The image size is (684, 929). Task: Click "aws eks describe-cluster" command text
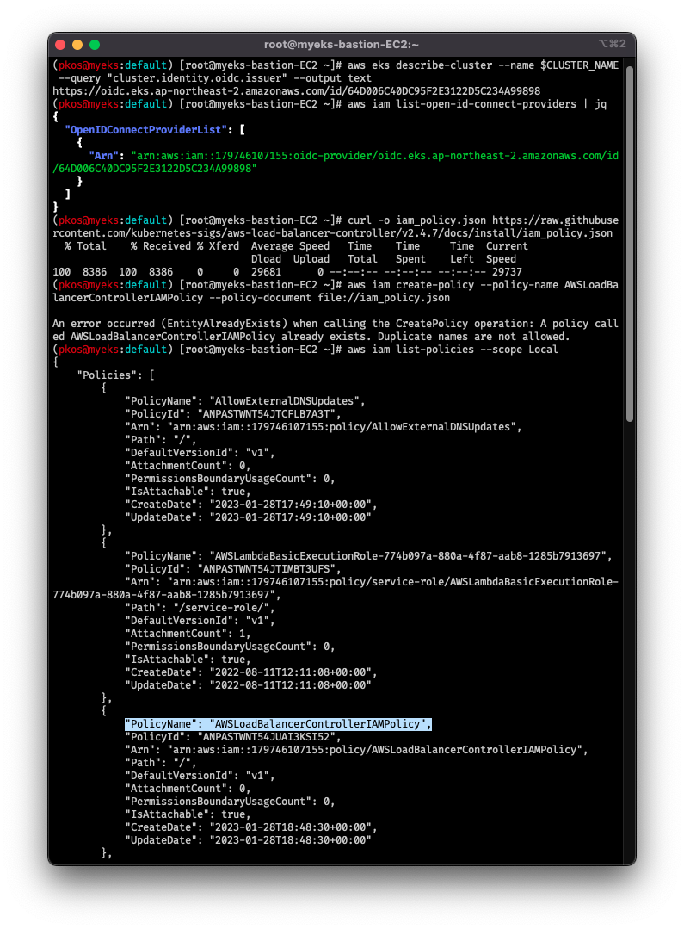[336, 71]
